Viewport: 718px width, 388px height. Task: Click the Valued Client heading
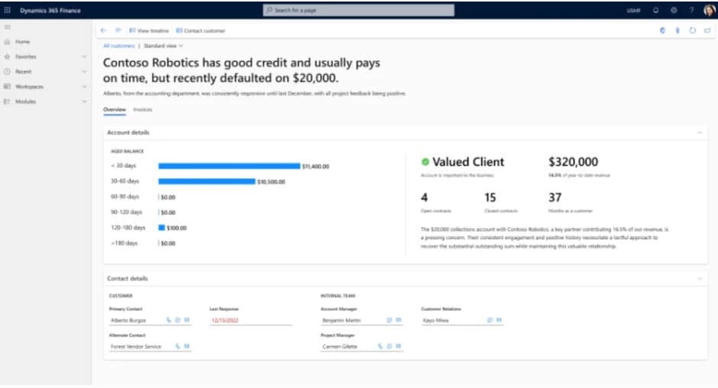coord(468,162)
